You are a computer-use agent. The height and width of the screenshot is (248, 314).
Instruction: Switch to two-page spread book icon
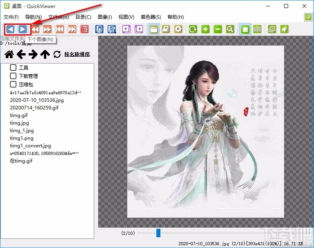pos(257,29)
